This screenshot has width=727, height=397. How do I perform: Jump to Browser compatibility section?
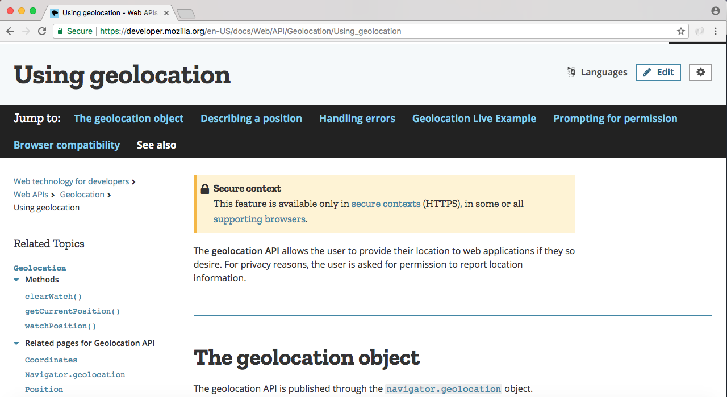(66, 145)
